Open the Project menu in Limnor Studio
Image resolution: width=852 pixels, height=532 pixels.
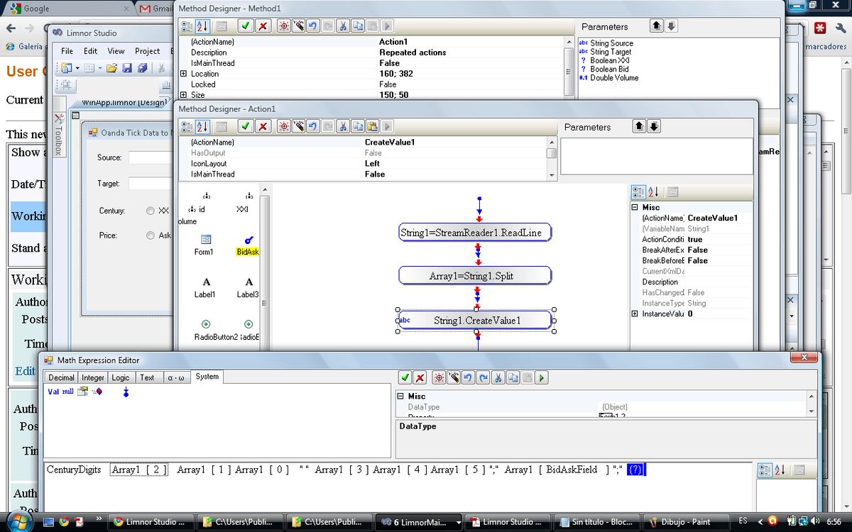point(149,51)
